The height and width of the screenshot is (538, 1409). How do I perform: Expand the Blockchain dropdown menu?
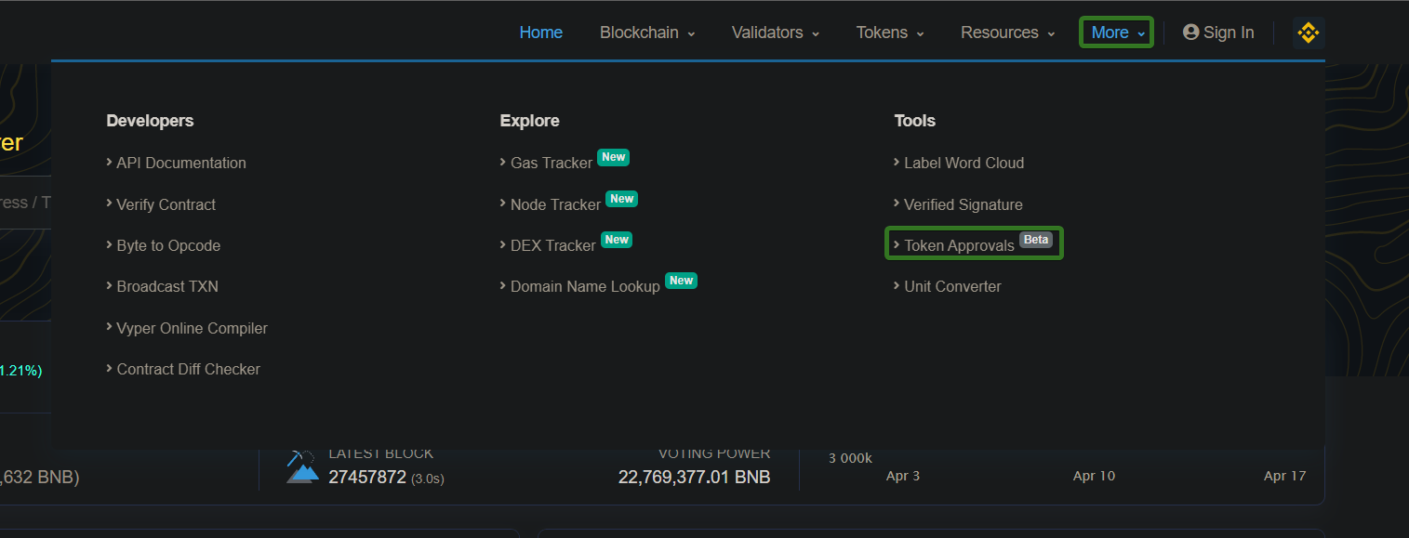pyautogui.click(x=647, y=33)
